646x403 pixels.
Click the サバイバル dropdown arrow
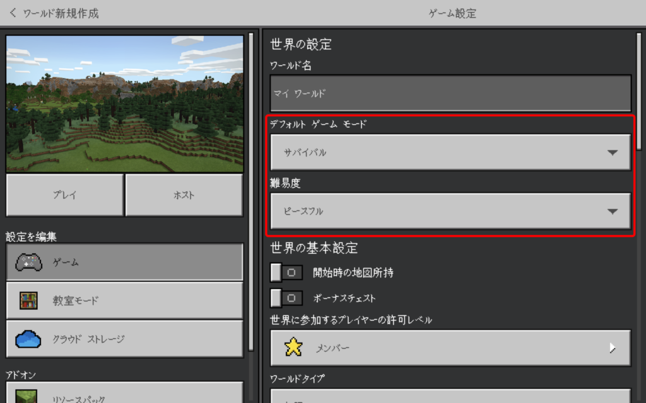pyautogui.click(x=612, y=152)
